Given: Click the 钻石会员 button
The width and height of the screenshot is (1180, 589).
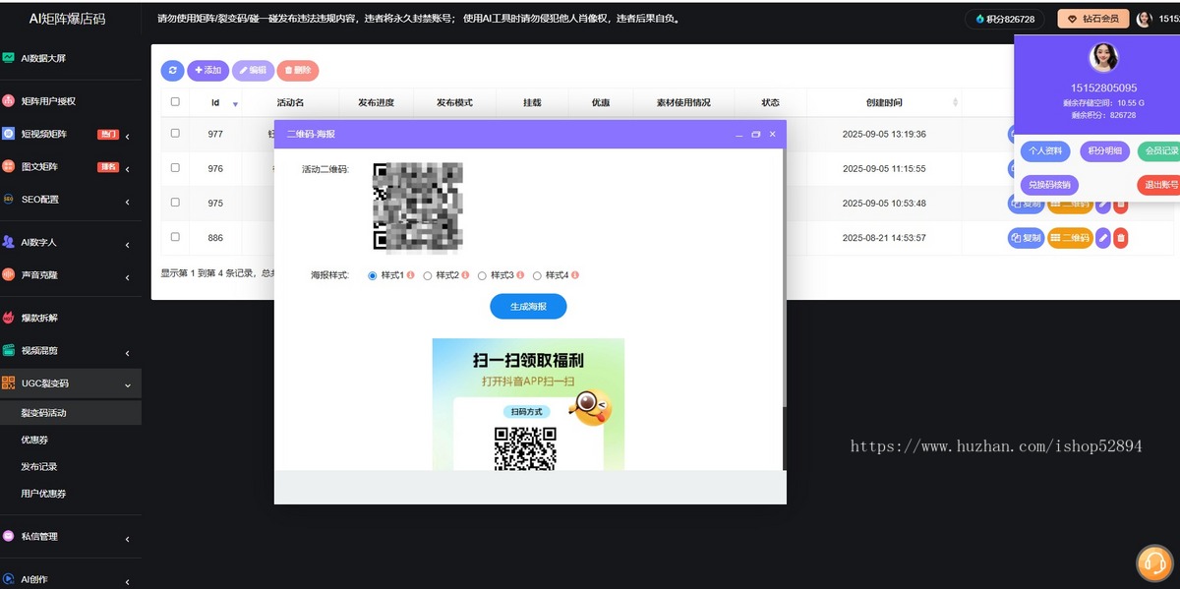Looking at the screenshot, I should (x=1092, y=19).
